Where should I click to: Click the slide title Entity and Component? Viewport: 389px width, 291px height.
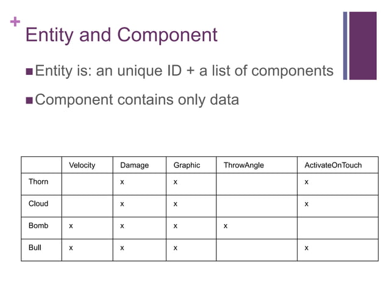[x=121, y=35]
